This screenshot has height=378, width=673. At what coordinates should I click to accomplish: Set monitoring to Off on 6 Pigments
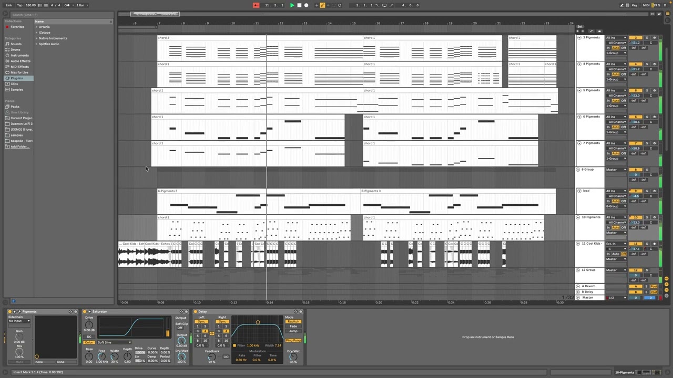click(624, 127)
